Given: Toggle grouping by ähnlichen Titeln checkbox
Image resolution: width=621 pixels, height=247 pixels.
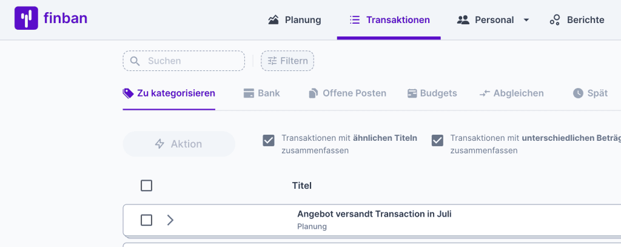Looking at the screenshot, I should pos(269,141).
